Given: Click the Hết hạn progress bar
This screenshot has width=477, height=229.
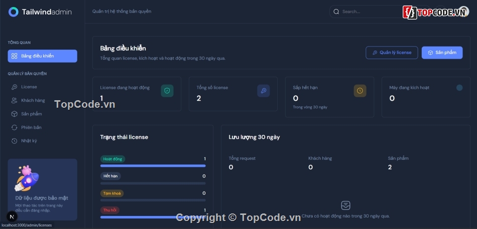Looking at the screenshot, I should click(153, 183).
